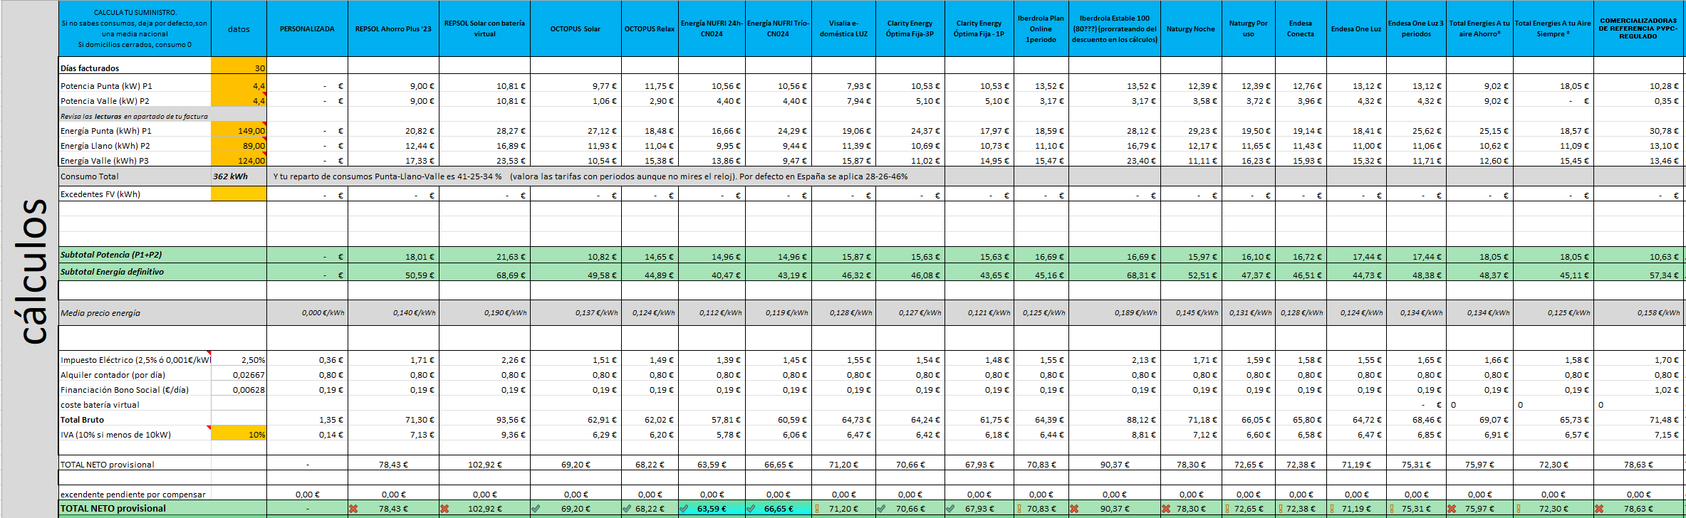Select the Potencia Valle (kW) P2 input cell

(239, 100)
